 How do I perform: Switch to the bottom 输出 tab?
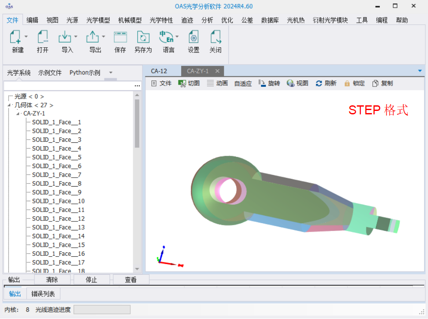(15, 294)
